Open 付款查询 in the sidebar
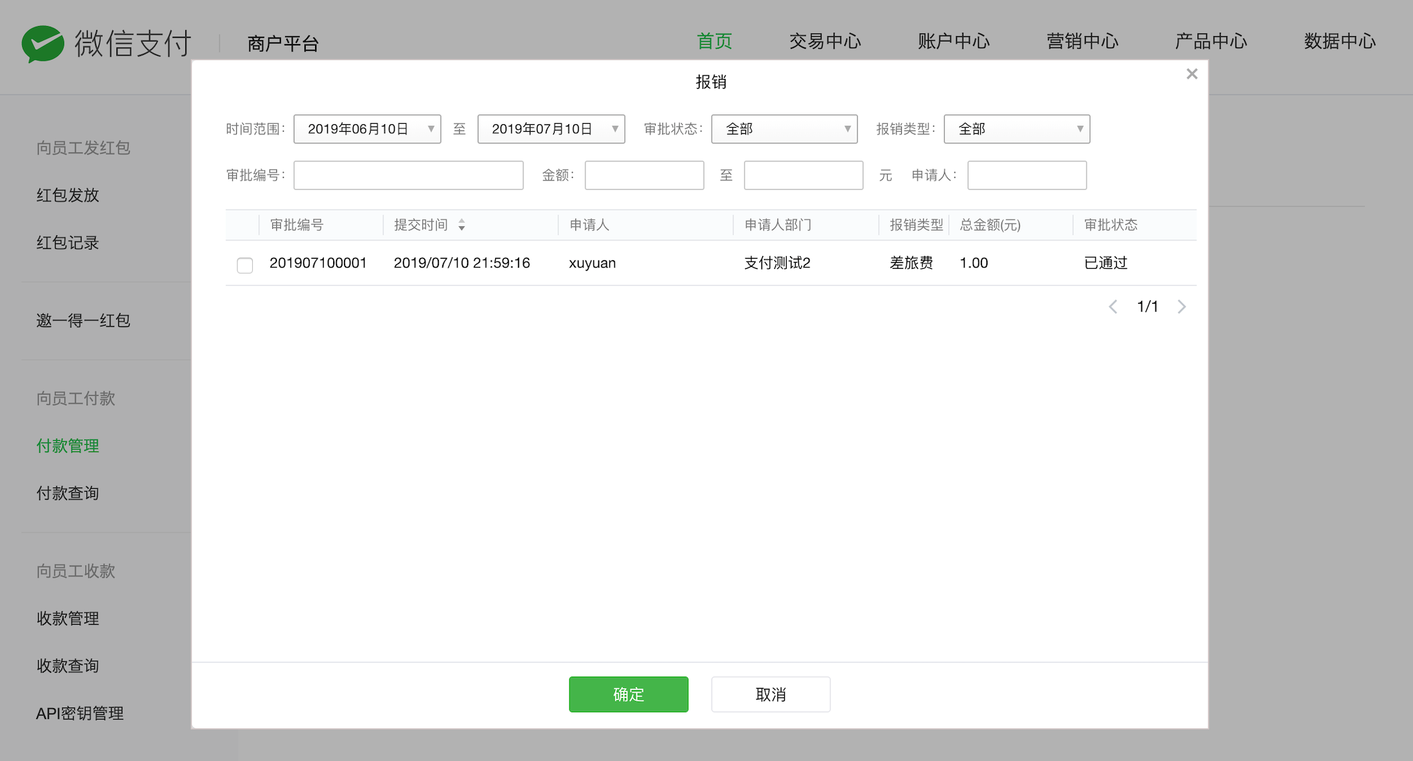 (68, 494)
